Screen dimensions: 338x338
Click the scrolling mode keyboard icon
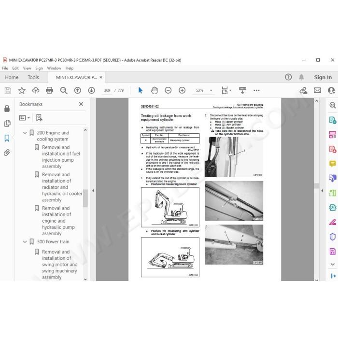click(x=242, y=90)
